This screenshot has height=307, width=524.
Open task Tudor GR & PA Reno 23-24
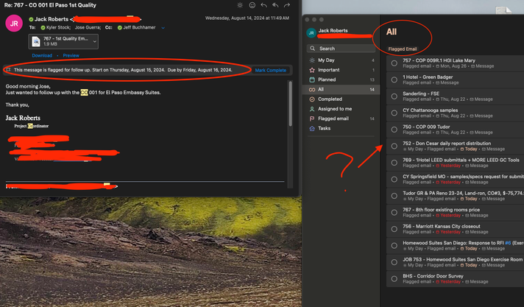(x=455, y=196)
